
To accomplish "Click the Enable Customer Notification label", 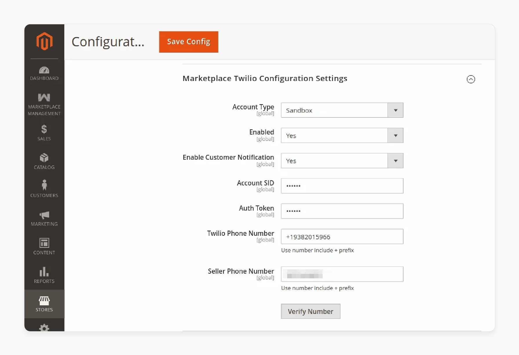I will tap(228, 157).
